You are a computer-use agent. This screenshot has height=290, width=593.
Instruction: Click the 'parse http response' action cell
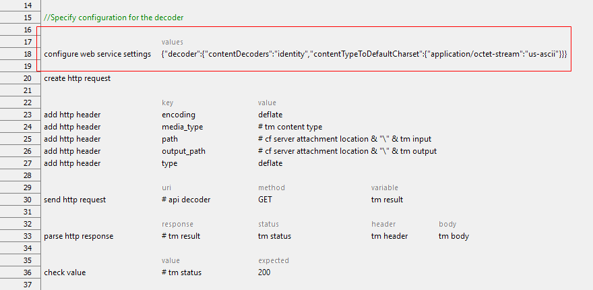79,236
